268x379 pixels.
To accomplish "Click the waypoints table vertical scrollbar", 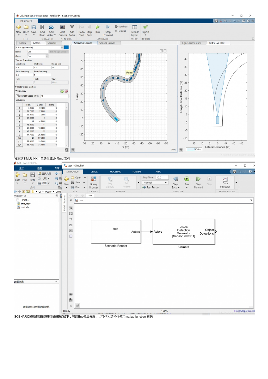I will tap(66, 126).
